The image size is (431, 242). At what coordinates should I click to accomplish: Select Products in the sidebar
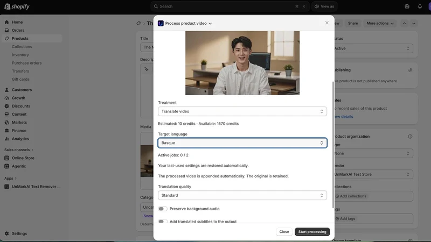click(20, 38)
